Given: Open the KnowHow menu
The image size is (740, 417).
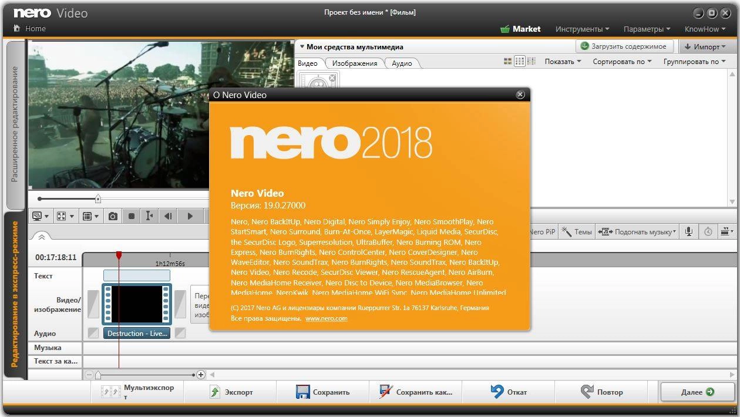Looking at the screenshot, I should 705,29.
